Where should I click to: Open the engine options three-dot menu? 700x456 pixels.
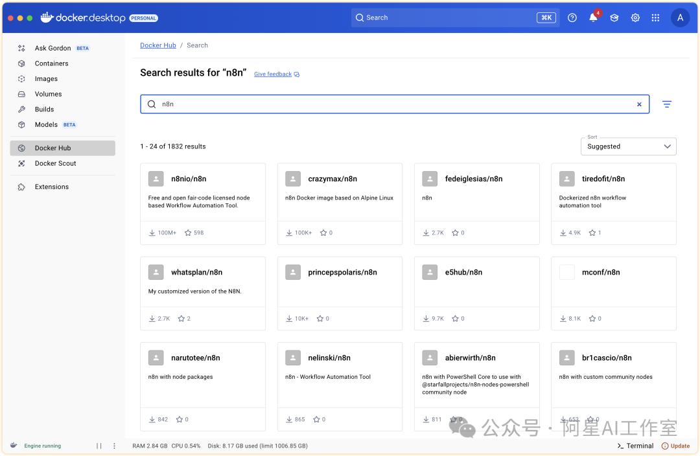(x=114, y=446)
